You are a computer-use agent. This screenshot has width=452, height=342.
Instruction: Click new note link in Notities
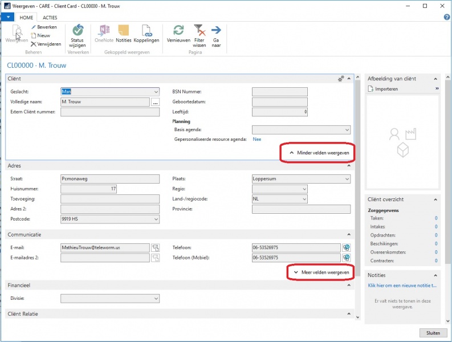coord(402,286)
